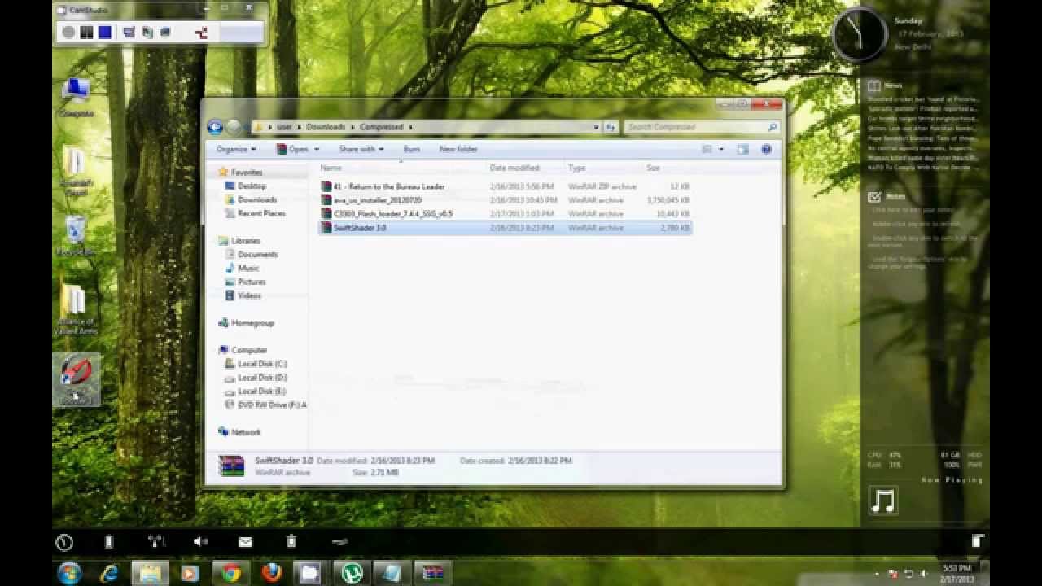Open Desktop in the navigation pane
Image resolution: width=1042 pixels, height=586 pixels.
coord(252,186)
